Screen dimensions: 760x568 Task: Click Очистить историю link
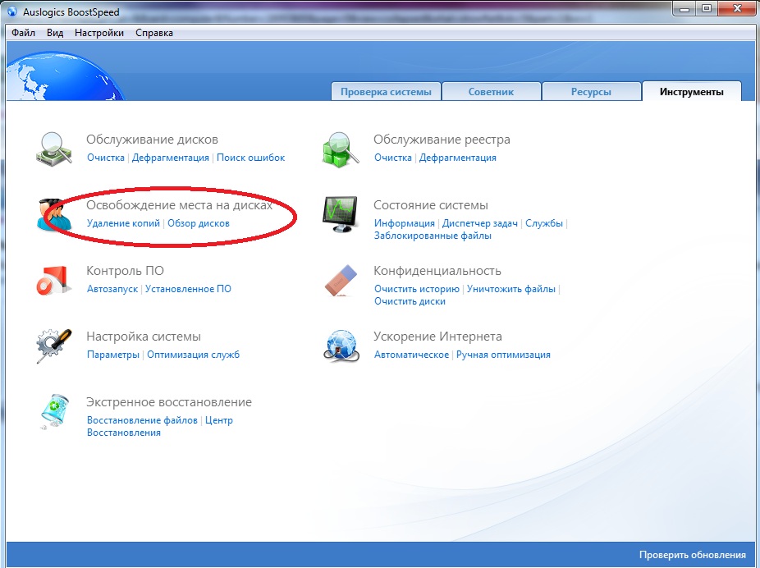click(417, 289)
